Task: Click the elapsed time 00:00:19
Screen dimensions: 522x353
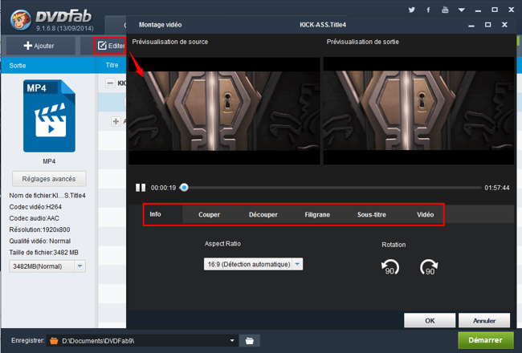Action: point(163,188)
